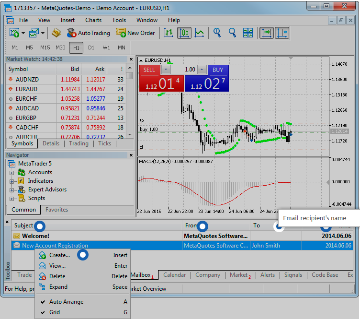Click the New Order button
Screen dimensions: 360x320
click(x=135, y=33)
